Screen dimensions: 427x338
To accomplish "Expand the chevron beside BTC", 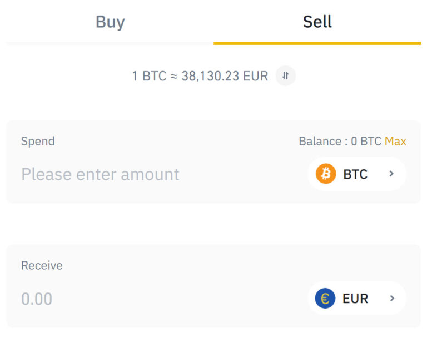I will pyautogui.click(x=391, y=174).
